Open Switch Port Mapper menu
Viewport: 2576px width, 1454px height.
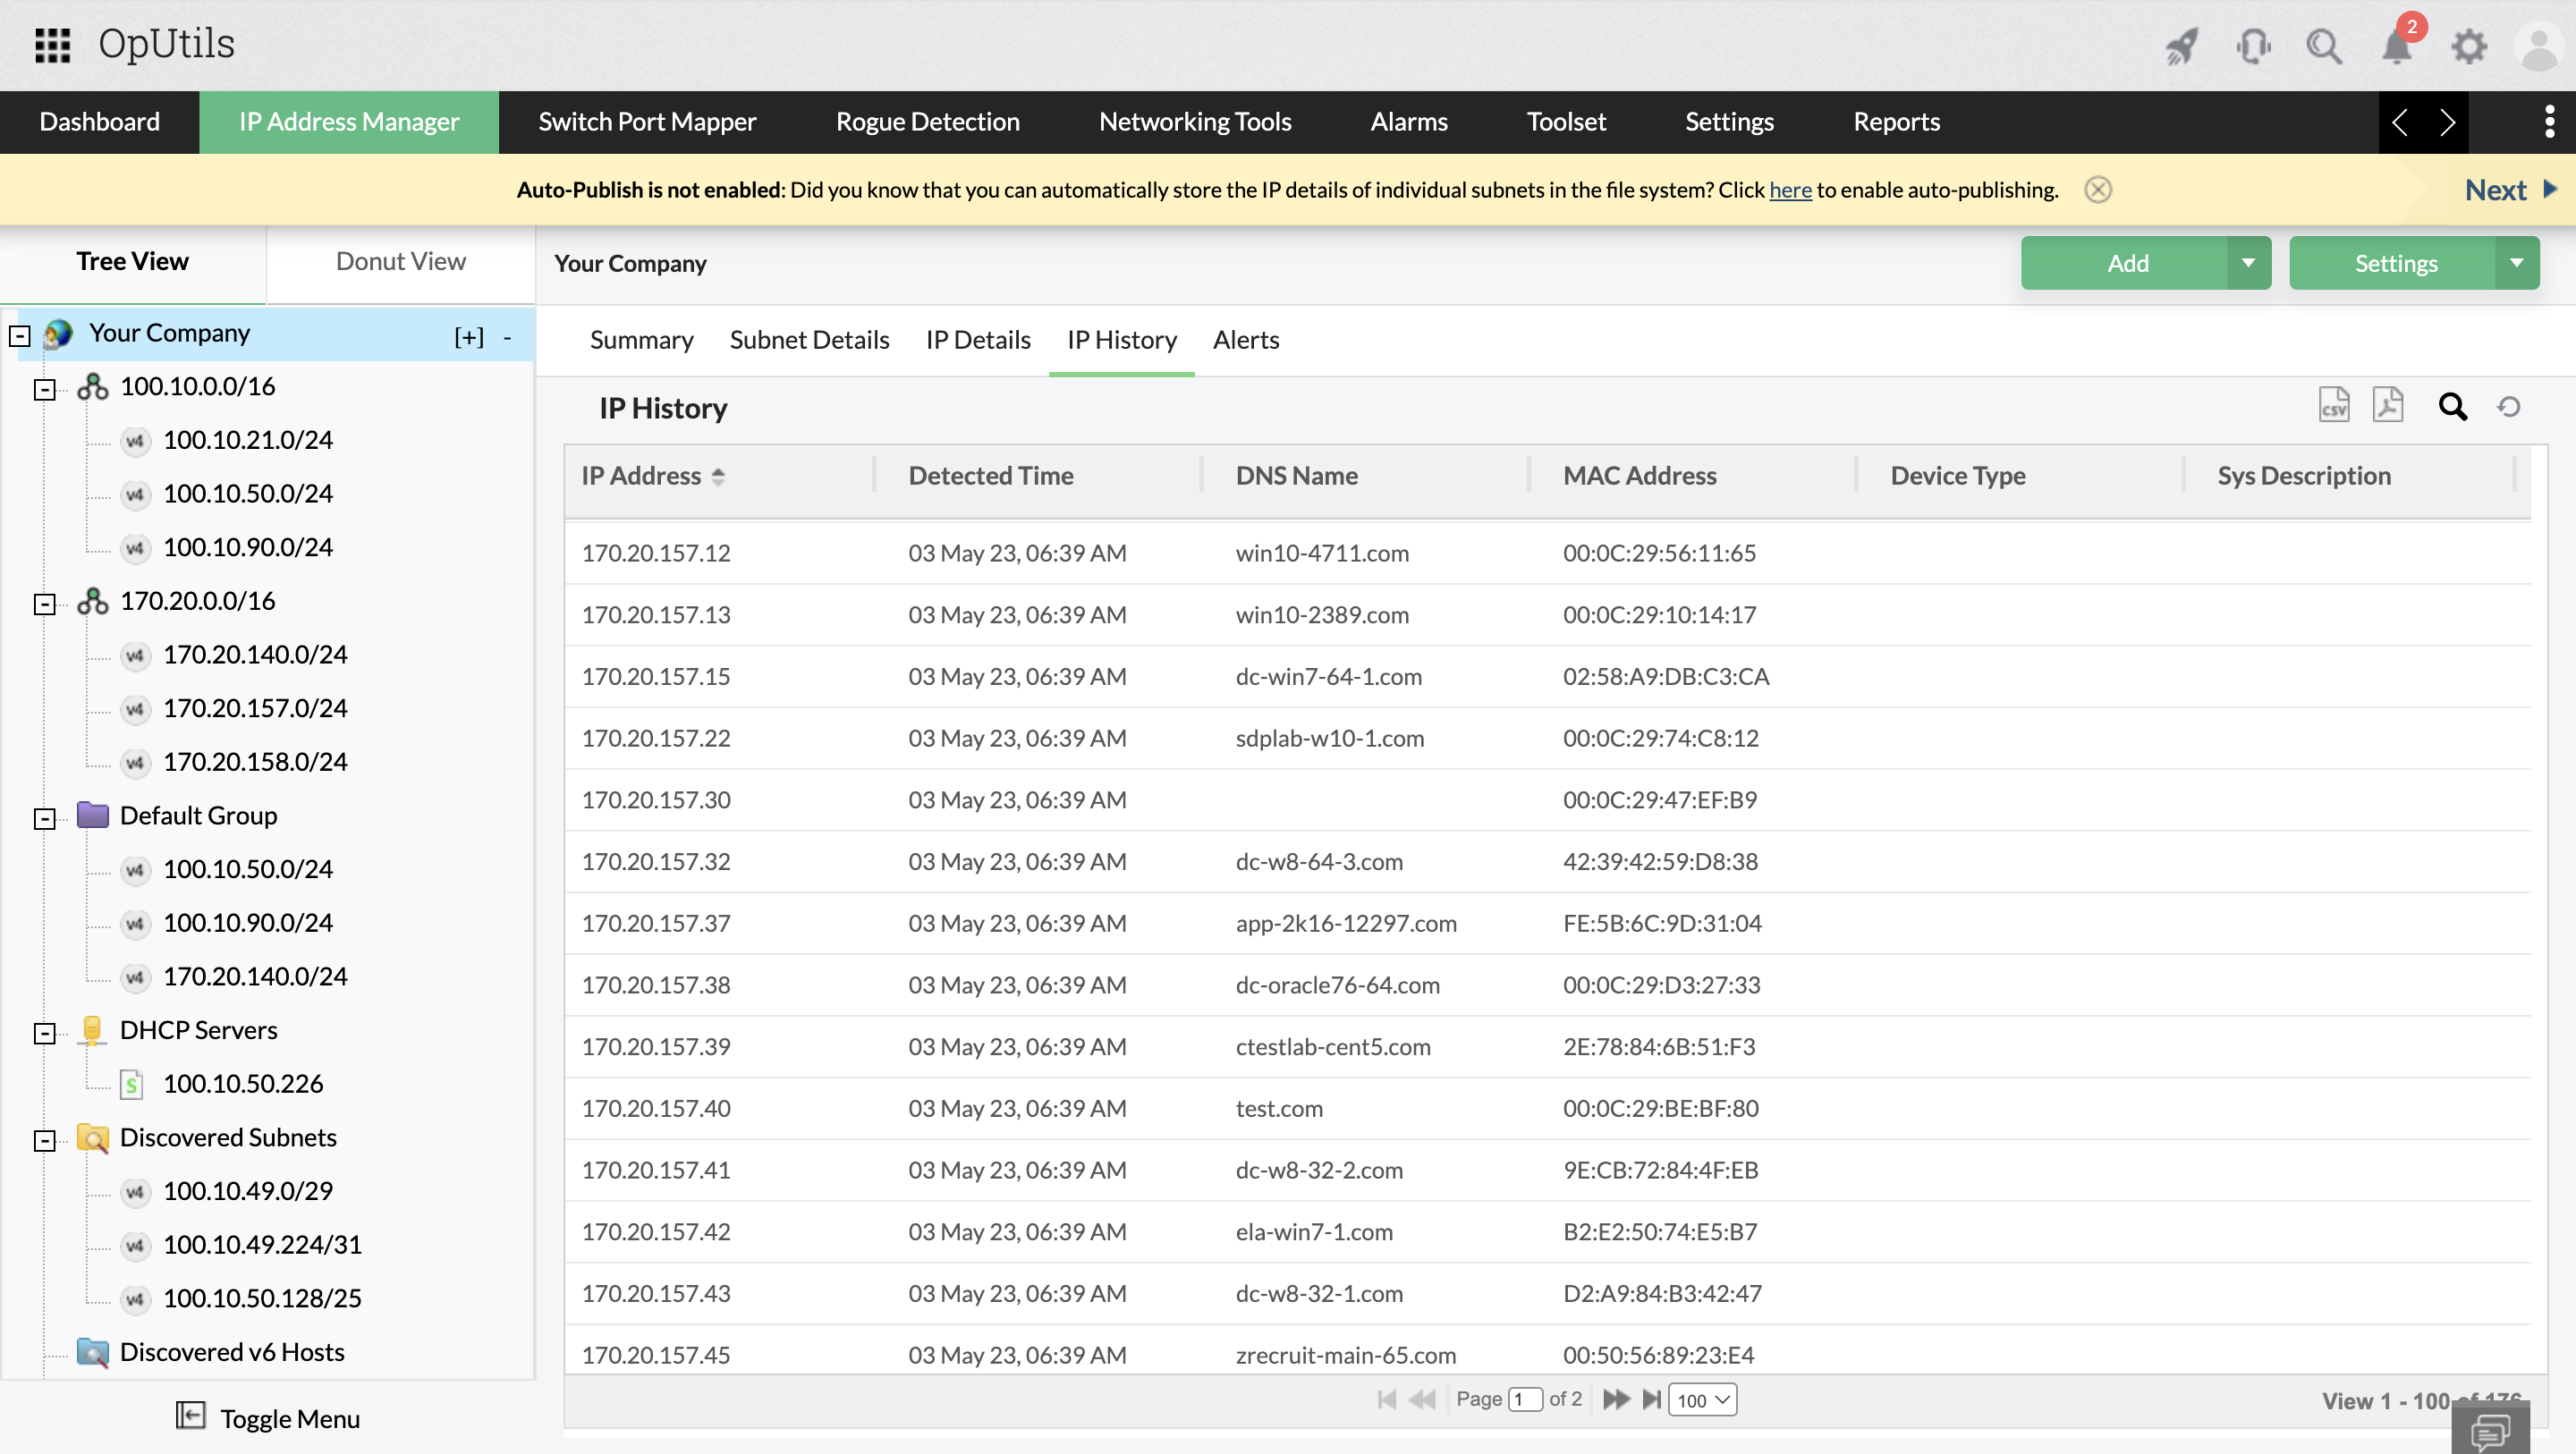[647, 122]
